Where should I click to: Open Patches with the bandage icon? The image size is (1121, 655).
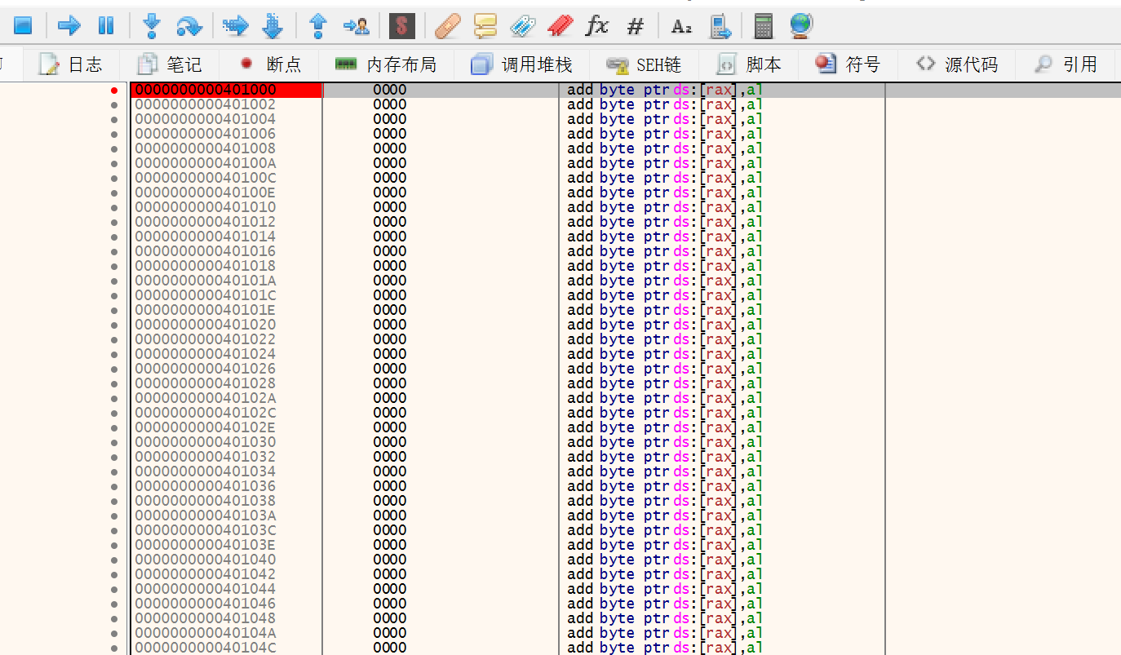447,26
